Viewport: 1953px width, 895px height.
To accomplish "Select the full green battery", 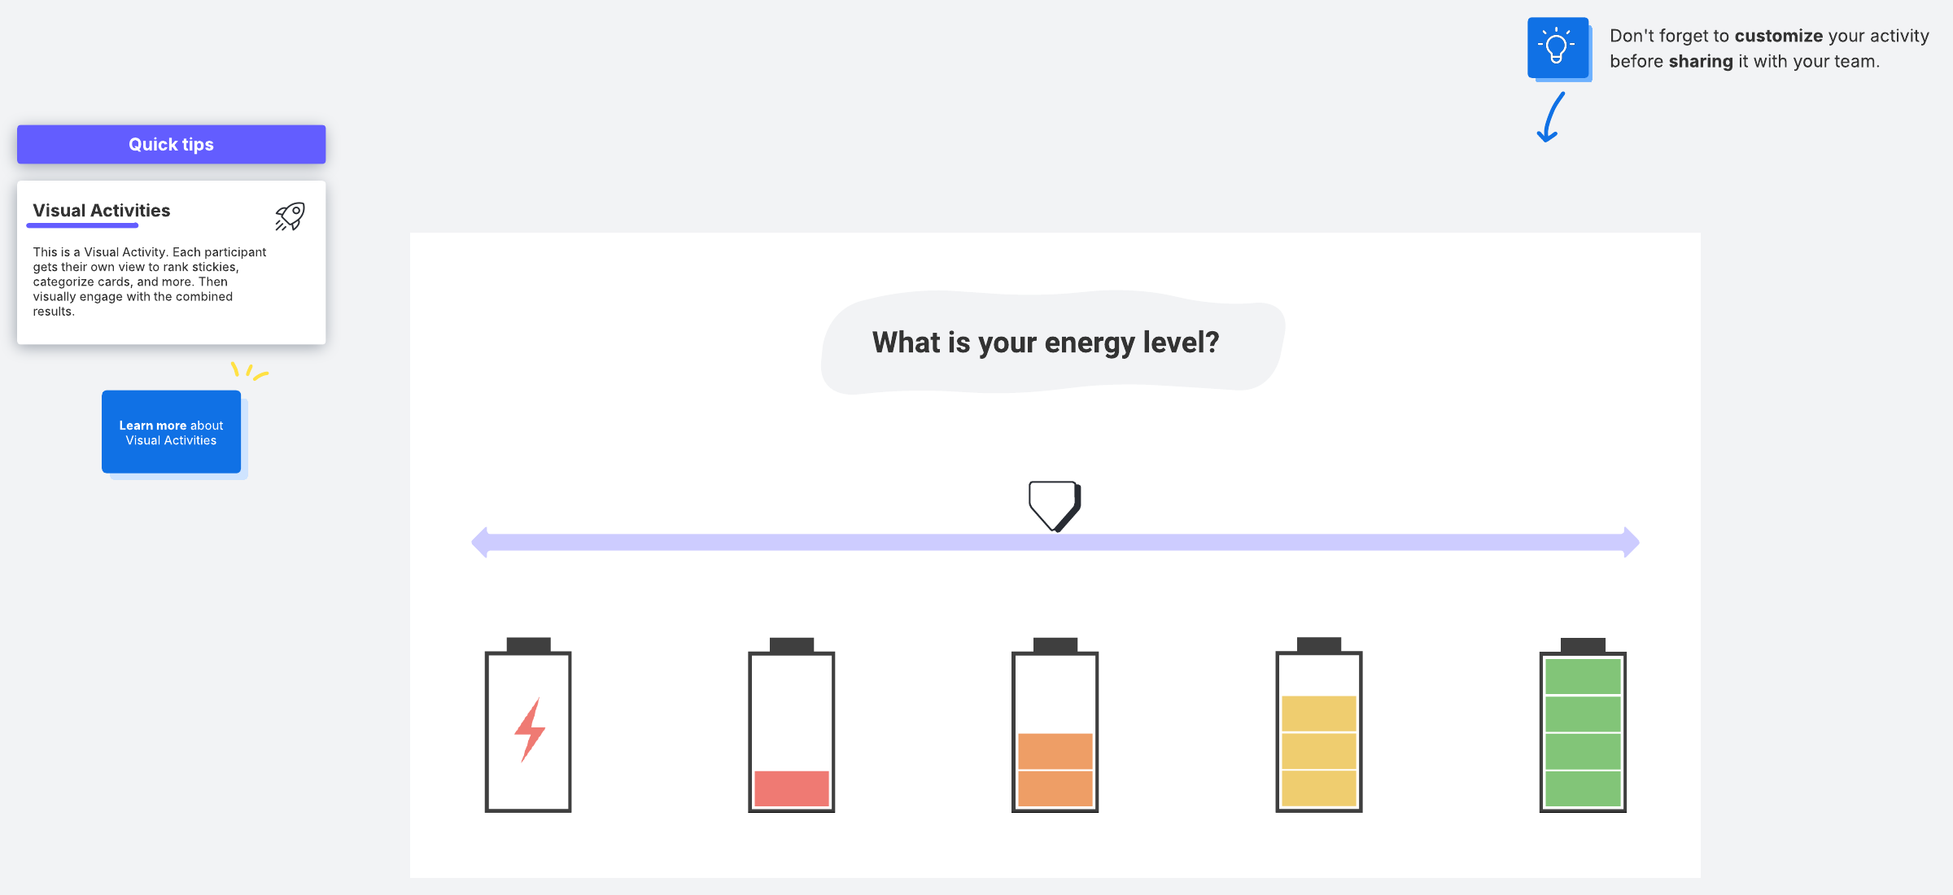I will point(1583,726).
